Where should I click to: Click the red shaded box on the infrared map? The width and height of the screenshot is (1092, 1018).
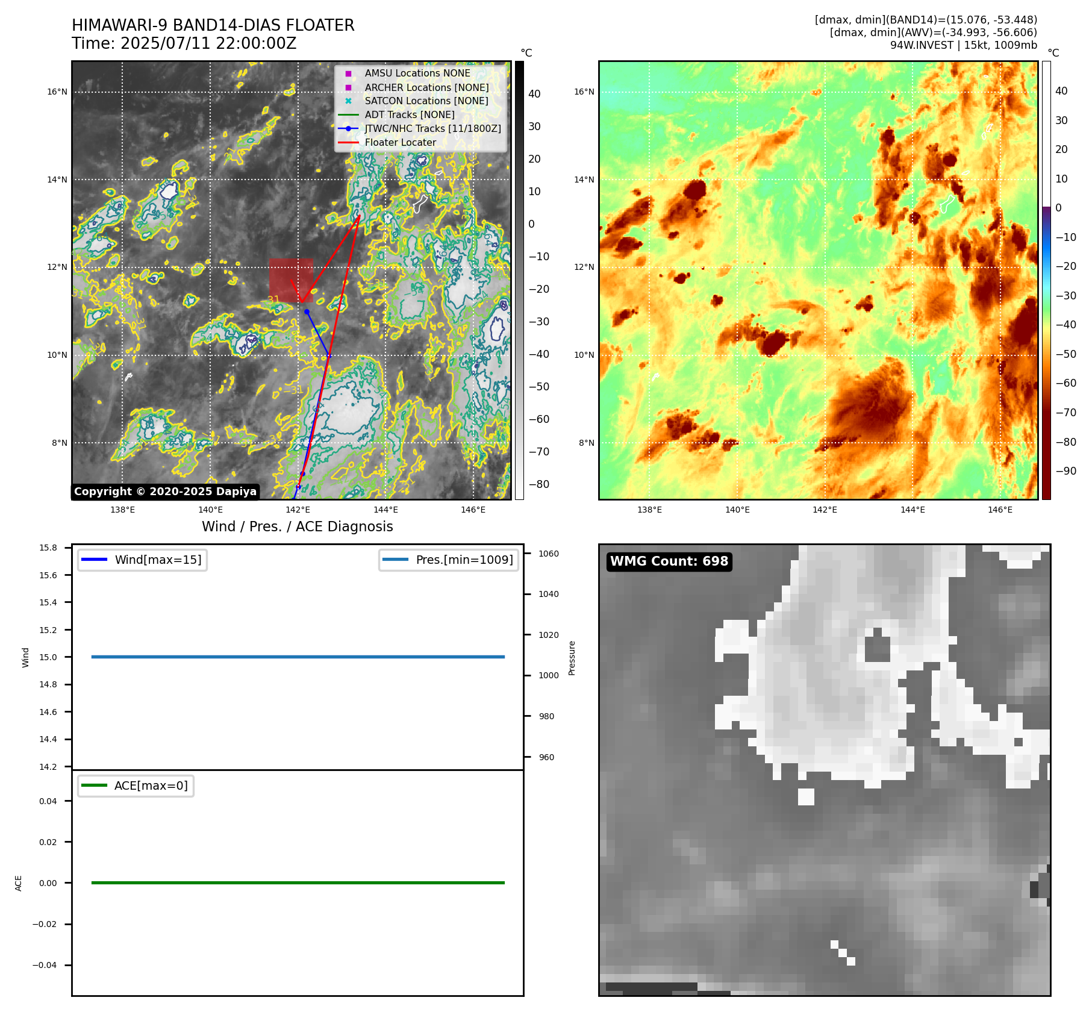(291, 280)
